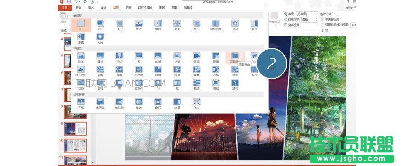Choose the 显示 (Reveal) transition
This screenshot has width=414, height=166.
(x=196, y=25)
